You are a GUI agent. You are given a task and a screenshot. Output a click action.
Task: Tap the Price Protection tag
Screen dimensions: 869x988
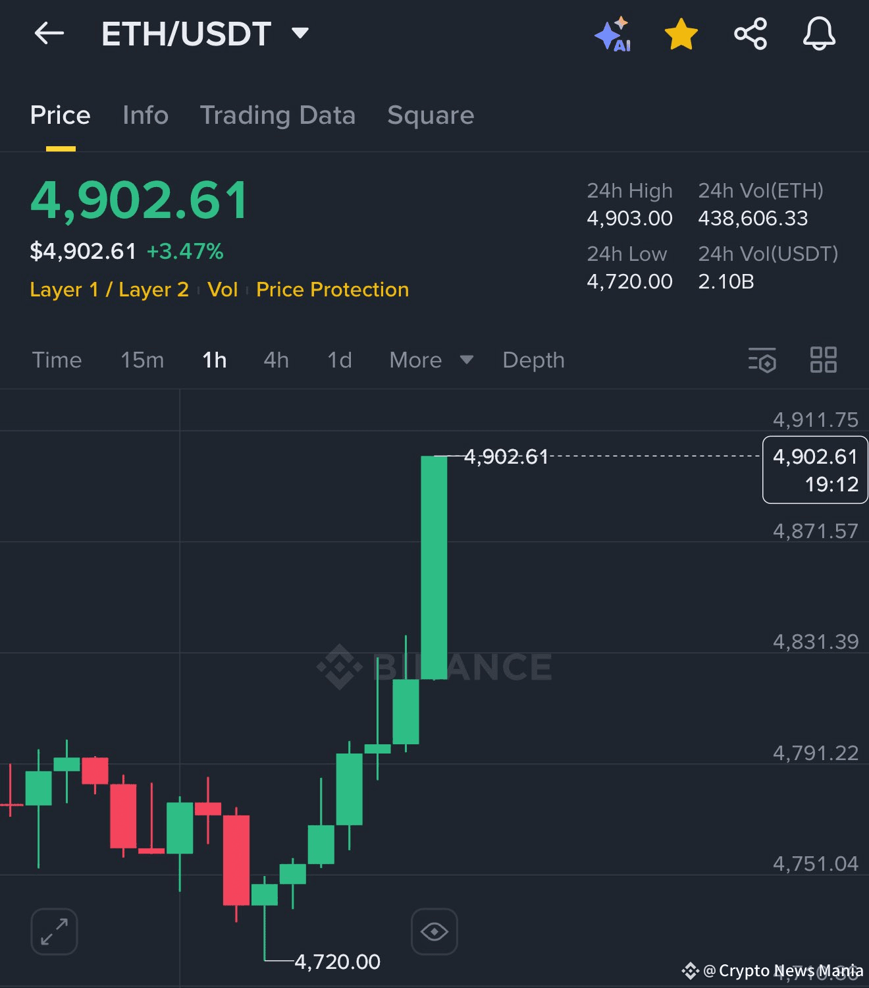[332, 290]
